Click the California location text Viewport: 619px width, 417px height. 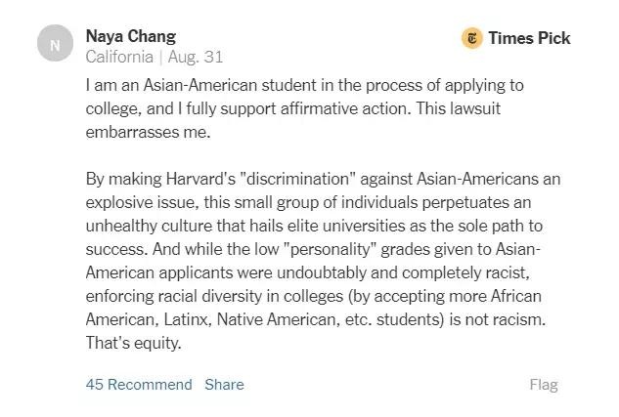point(119,57)
